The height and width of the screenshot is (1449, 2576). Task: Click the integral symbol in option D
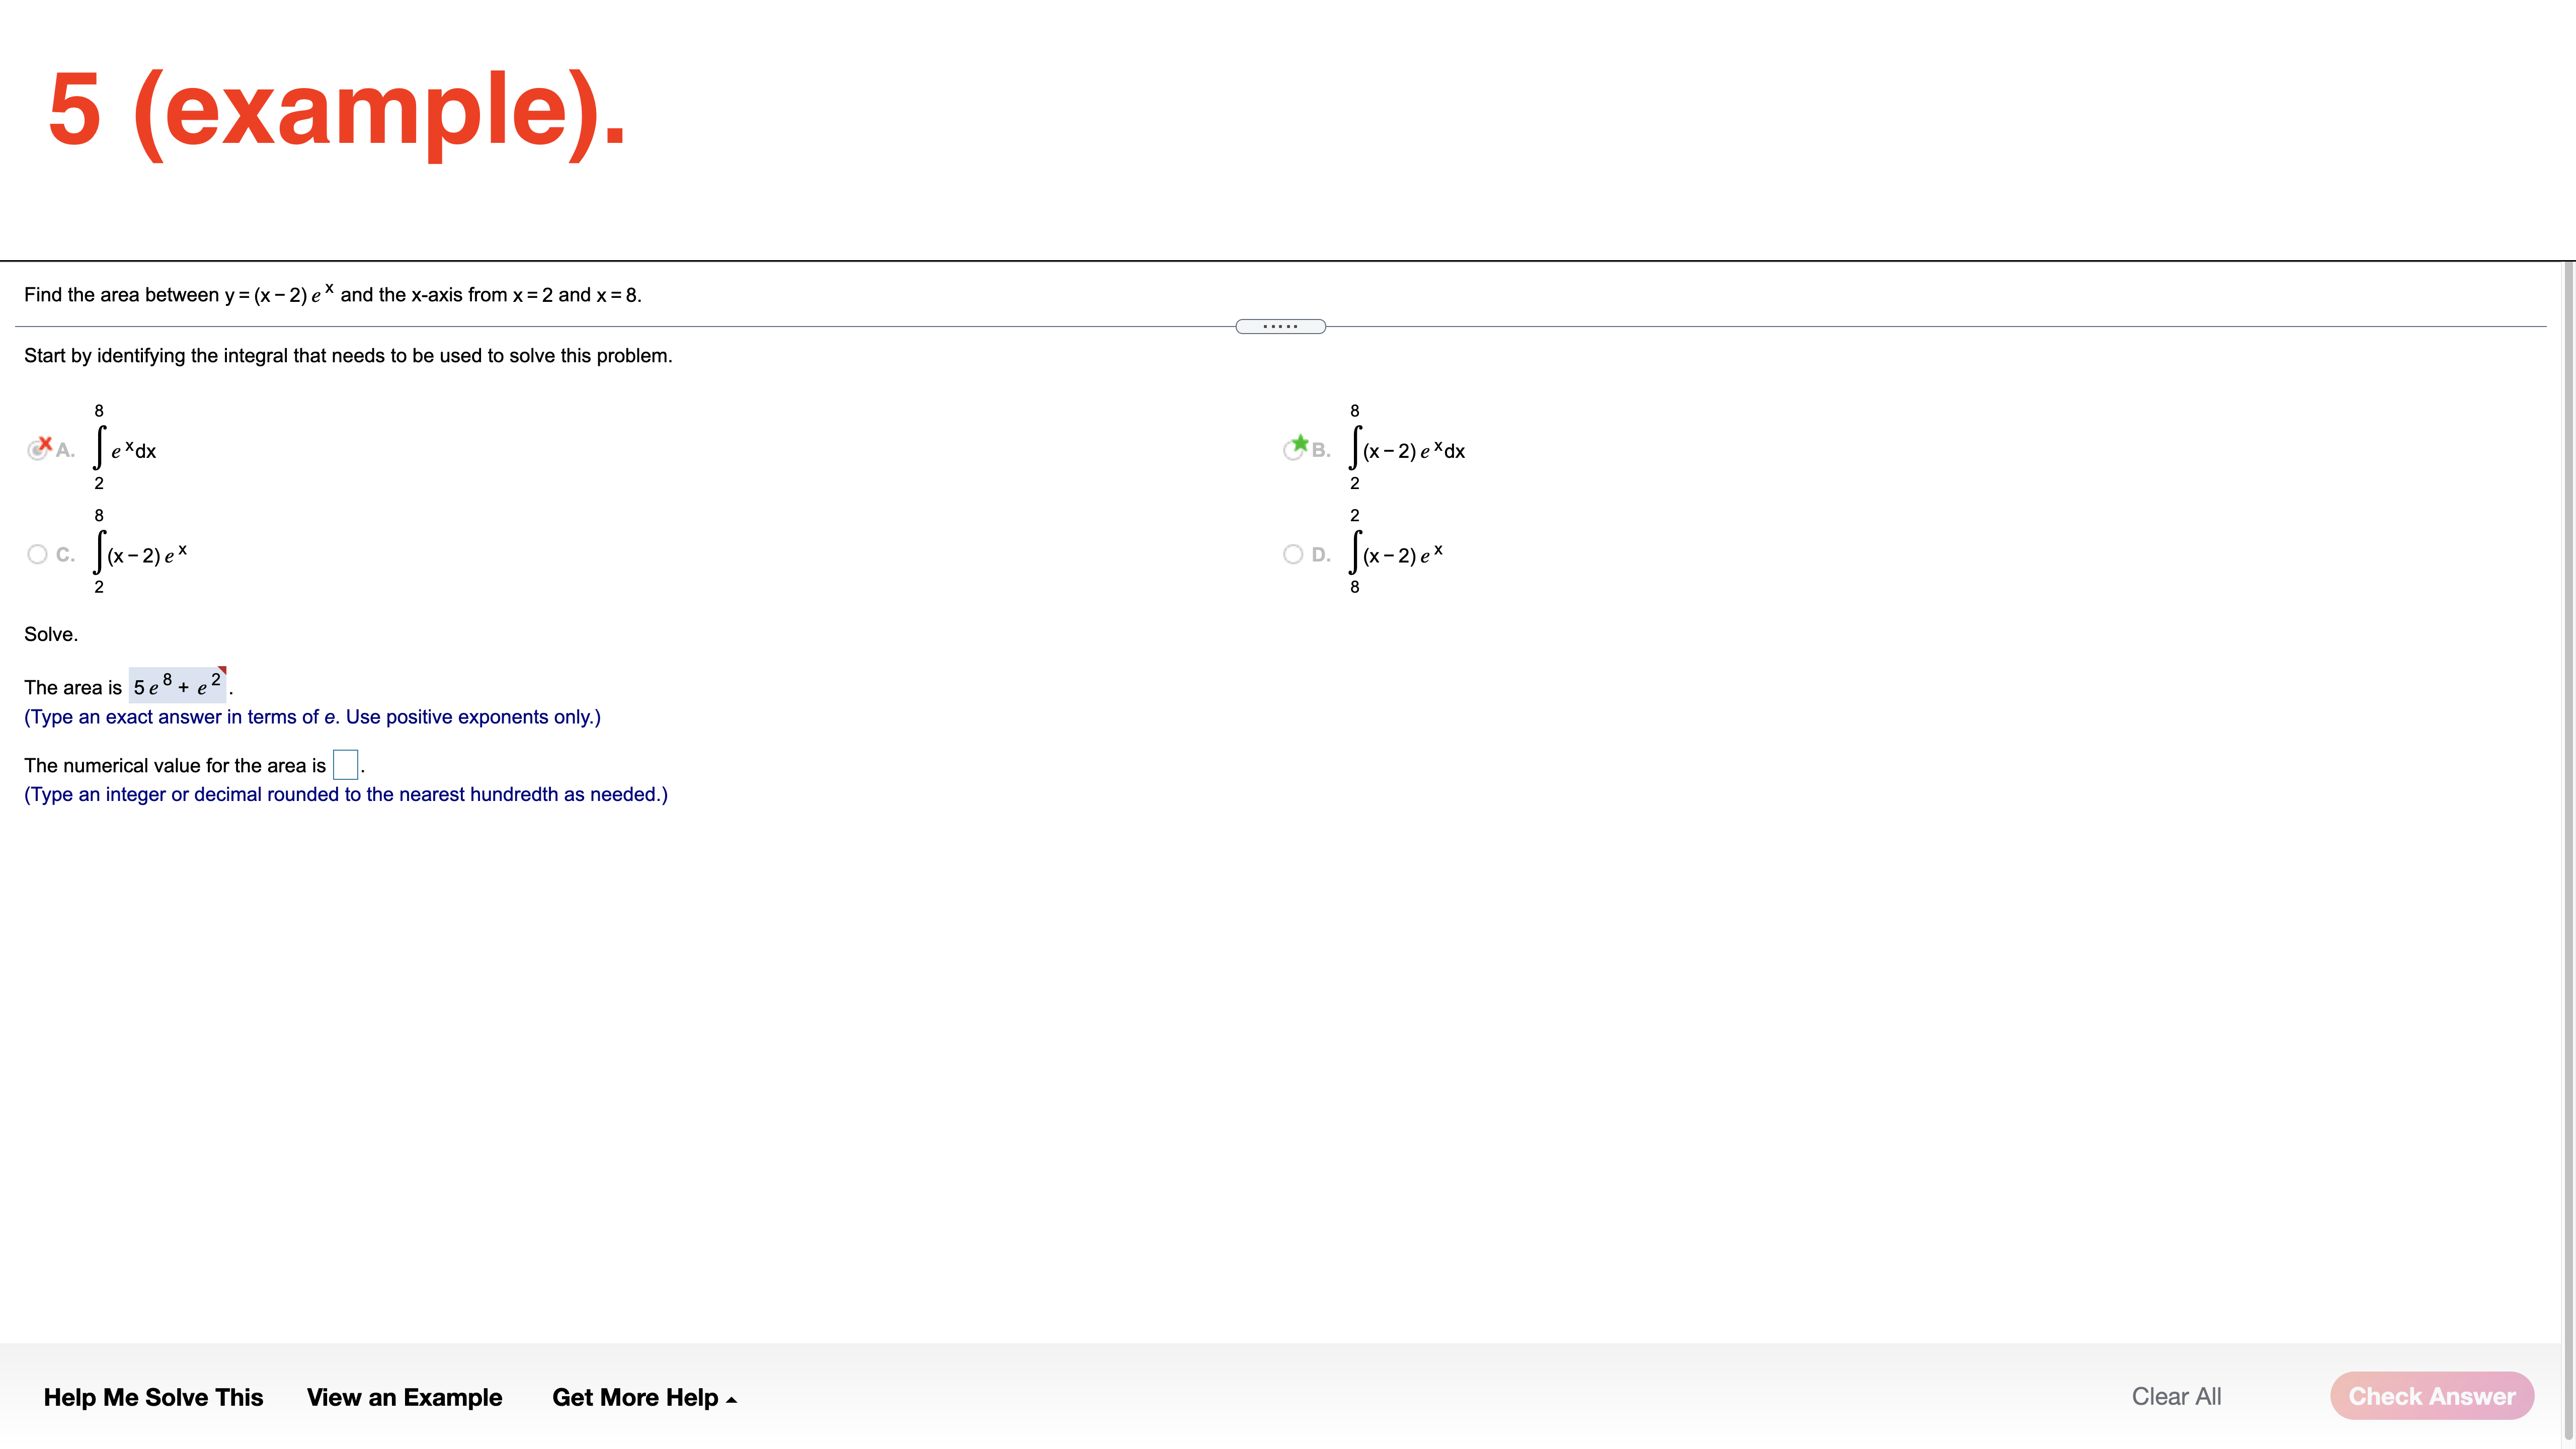1355,553
